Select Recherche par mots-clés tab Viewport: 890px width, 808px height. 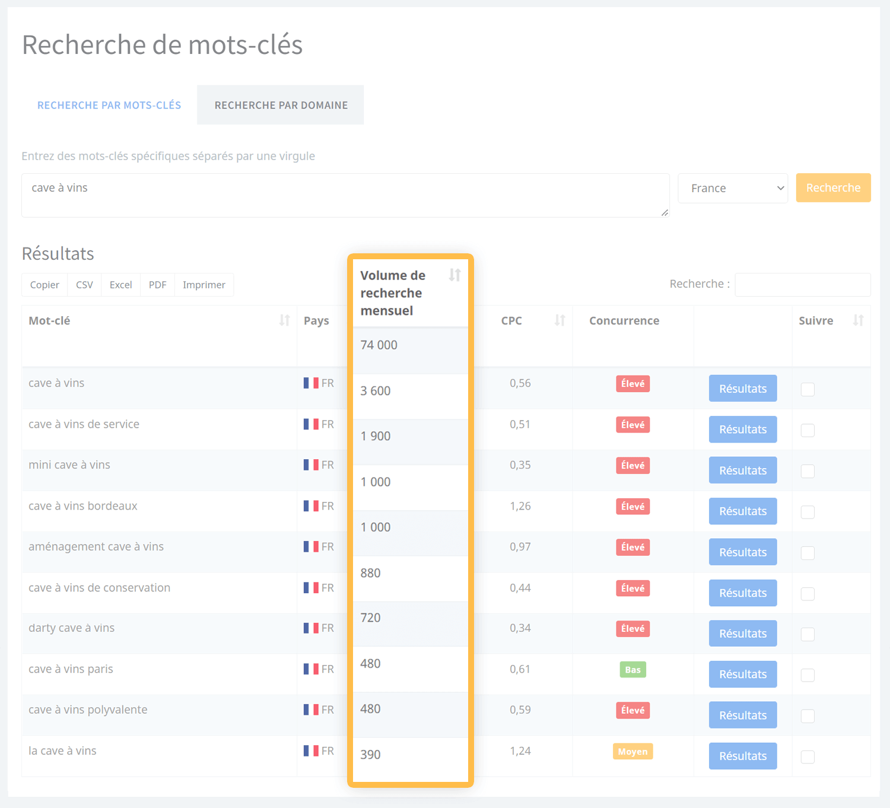click(109, 105)
